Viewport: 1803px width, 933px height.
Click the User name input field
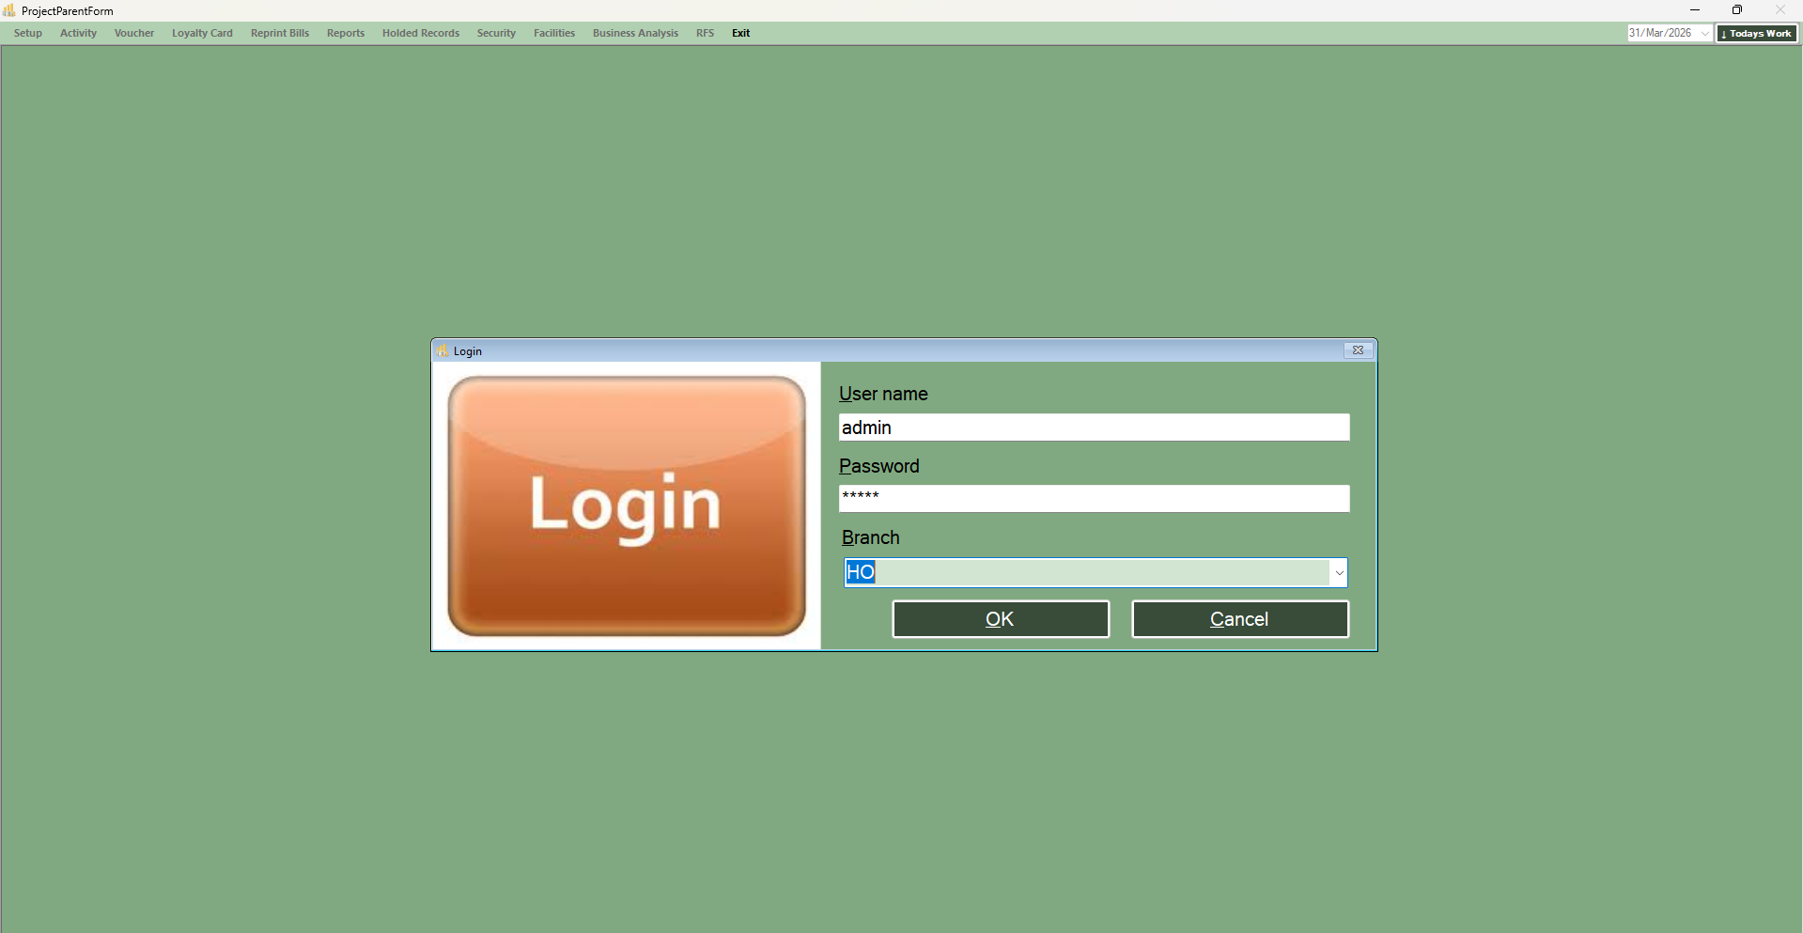tap(1094, 428)
